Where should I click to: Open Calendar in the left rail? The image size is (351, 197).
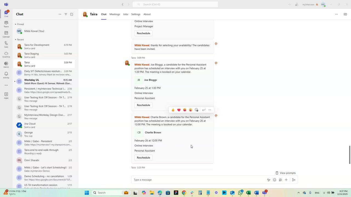coord(6,34)
